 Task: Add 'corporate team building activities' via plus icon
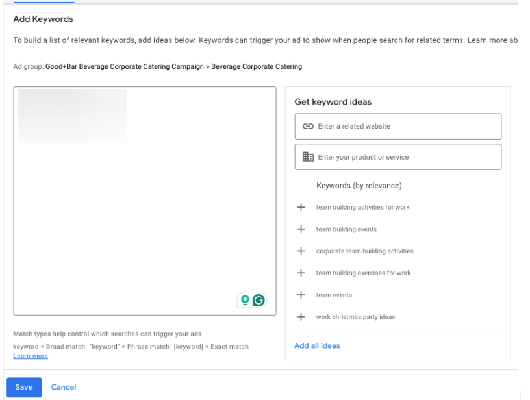301,251
